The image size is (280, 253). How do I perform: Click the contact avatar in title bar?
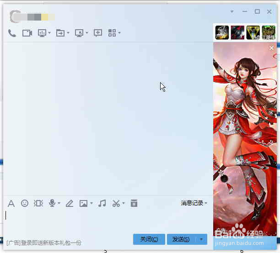(x=15, y=16)
